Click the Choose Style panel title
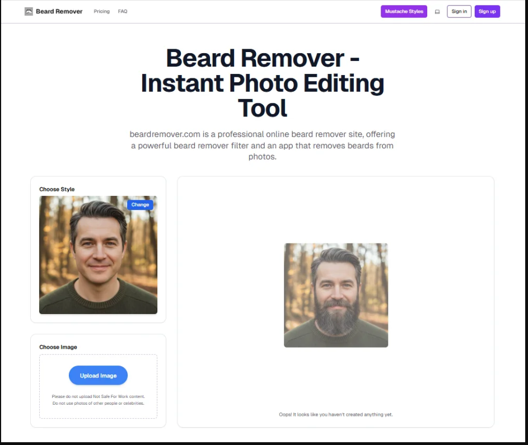 [57, 189]
